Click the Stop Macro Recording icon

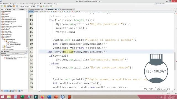pos(74,12)
